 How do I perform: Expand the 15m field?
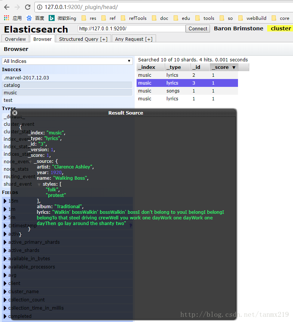pos(5,201)
